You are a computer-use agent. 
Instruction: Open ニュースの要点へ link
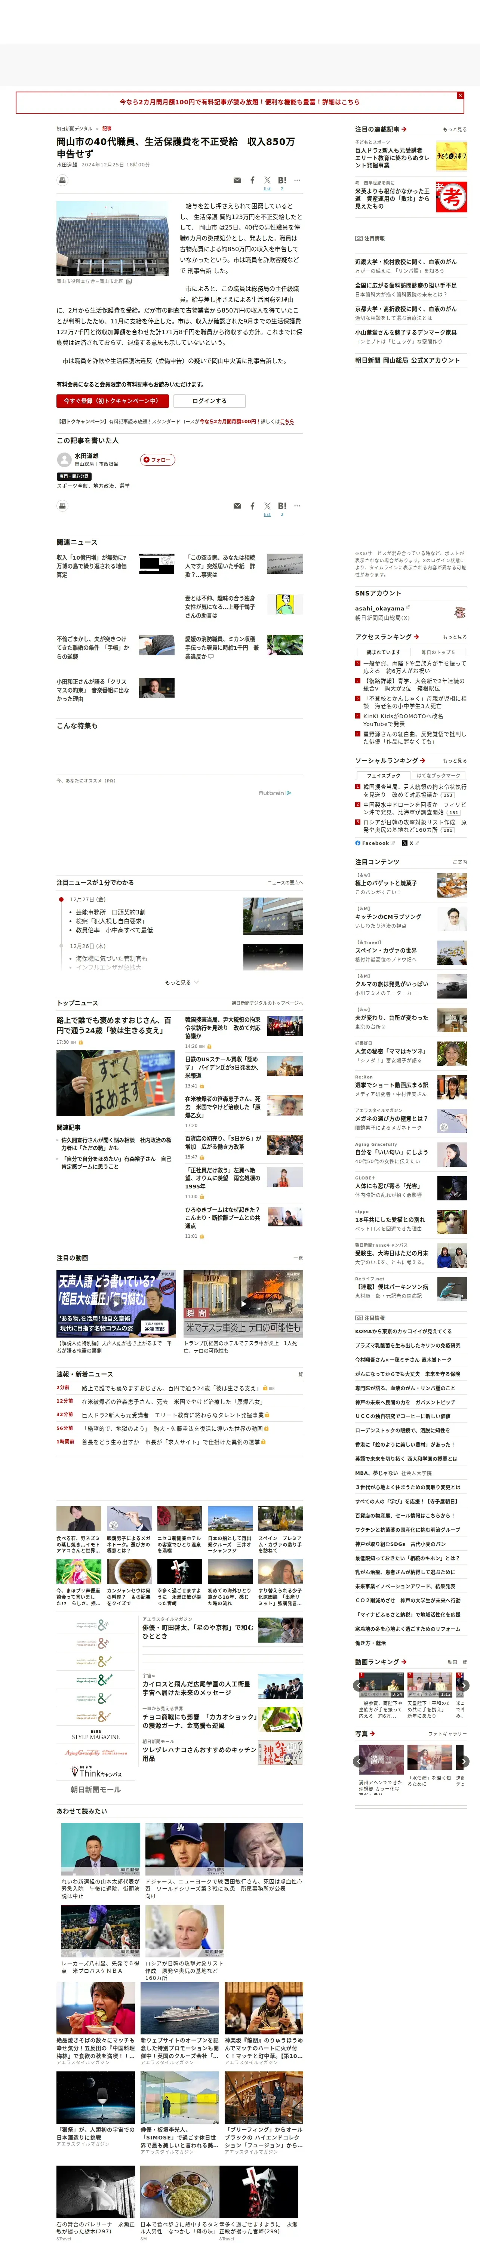tap(285, 883)
